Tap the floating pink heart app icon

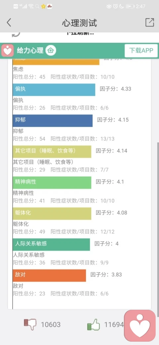(140, 326)
